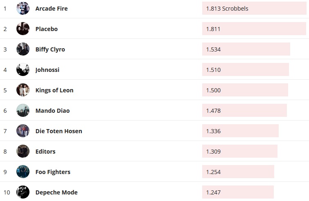Image resolution: width=309 pixels, height=201 pixels.
Task: Select the 1.500 scrobble bar for Kings of Leon
Action: (245, 90)
